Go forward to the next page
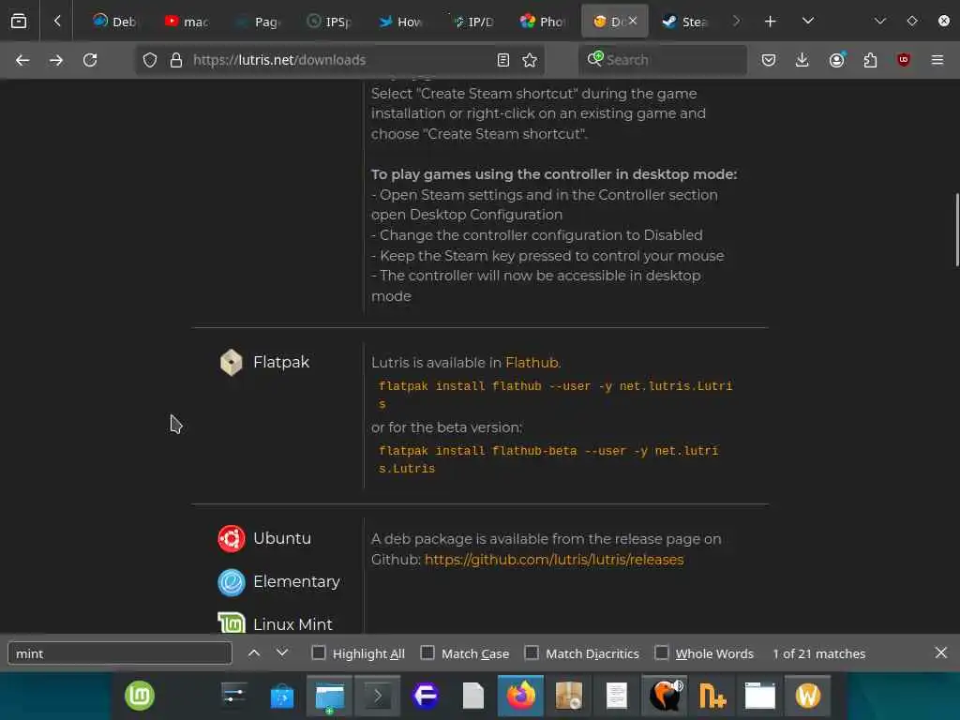960x720 pixels. pyautogui.click(x=56, y=60)
